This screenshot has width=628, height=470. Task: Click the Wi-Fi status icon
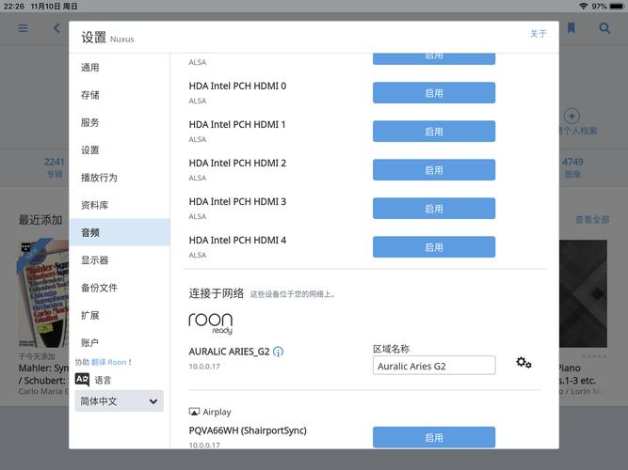(583, 6)
